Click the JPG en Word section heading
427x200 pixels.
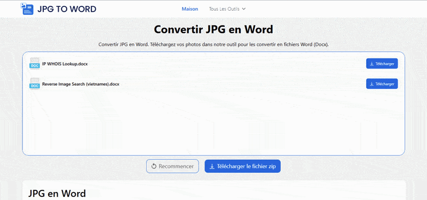[57, 193]
